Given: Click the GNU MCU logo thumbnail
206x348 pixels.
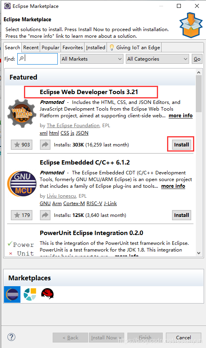Looking at the screenshot, I should tap(22, 183).
